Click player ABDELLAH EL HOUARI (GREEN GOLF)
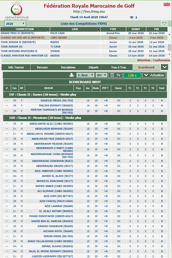Viewport: 172px width, 258px height. [50, 134]
